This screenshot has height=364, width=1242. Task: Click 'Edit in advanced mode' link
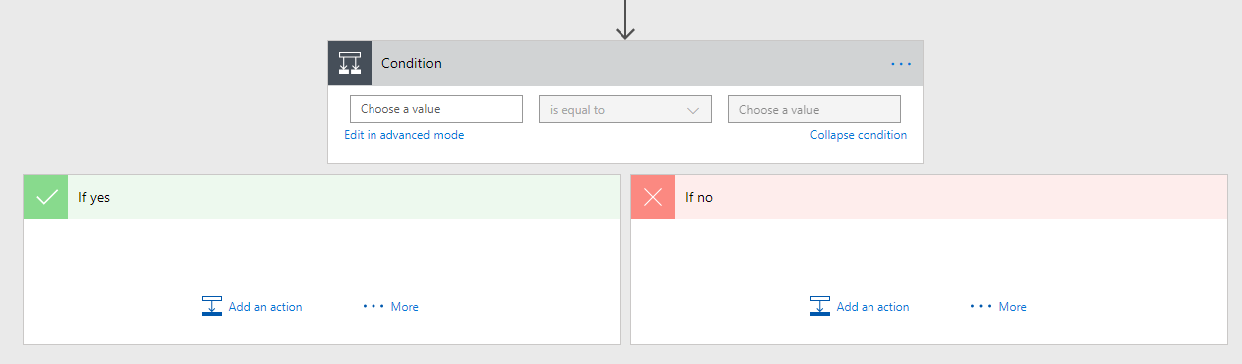point(404,135)
